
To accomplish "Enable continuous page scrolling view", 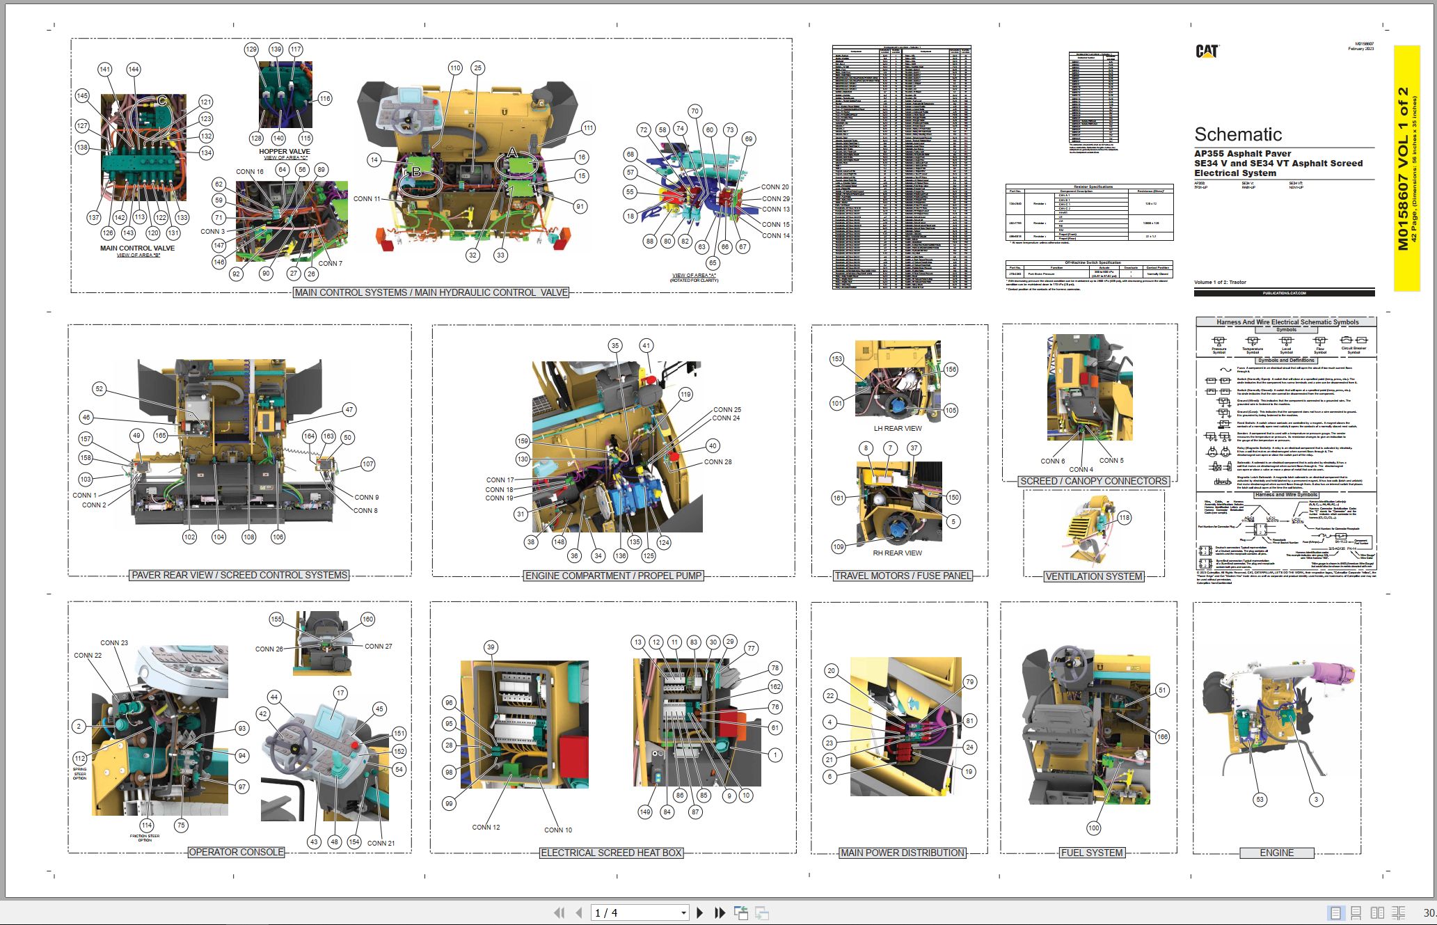I will pos(1356,912).
